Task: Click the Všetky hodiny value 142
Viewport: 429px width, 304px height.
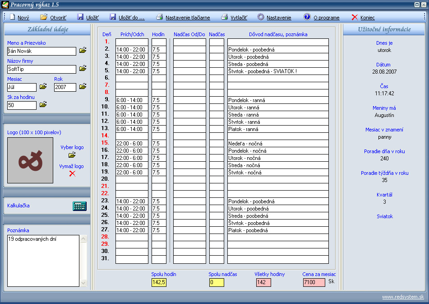Action: tap(263, 282)
